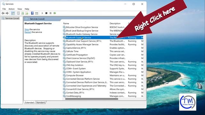The height and width of the screenshot is (115, 205).
Task: Minimize the Services window
Action: point(125,4)
